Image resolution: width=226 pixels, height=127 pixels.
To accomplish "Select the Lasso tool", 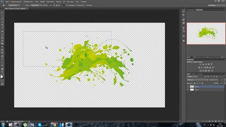I will [2, 19].
